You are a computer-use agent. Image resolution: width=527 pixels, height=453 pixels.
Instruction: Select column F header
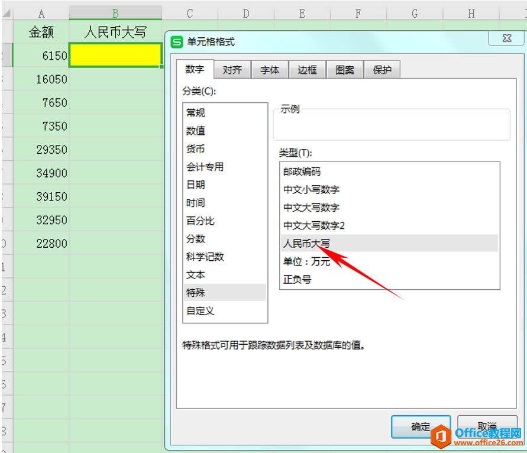(358, 14)
